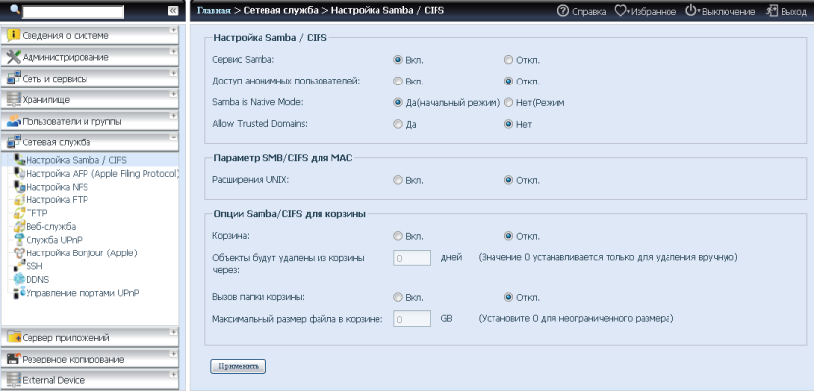Image resolution: width=814 pixels, height=391 pixels.
Task: Expand the Пользователи и группы section
Action: click(173, 115)
